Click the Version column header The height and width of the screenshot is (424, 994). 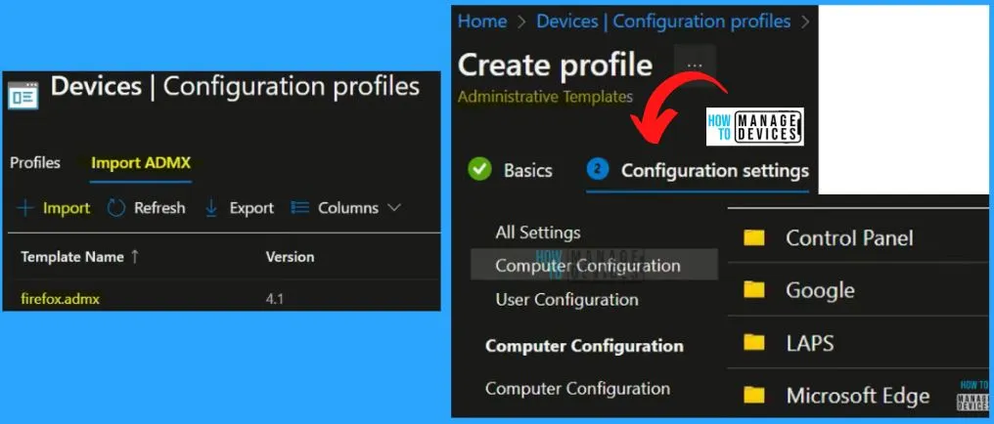click(290, 257)
